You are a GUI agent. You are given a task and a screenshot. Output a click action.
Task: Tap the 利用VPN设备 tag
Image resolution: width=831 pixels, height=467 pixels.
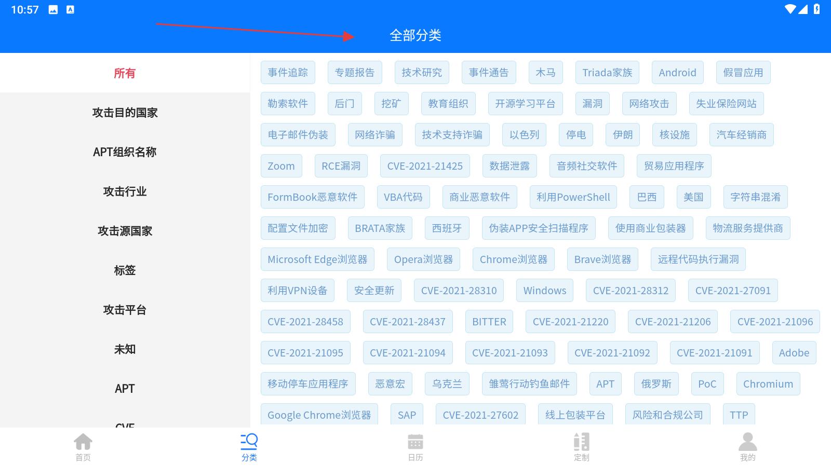coord(298,291)
